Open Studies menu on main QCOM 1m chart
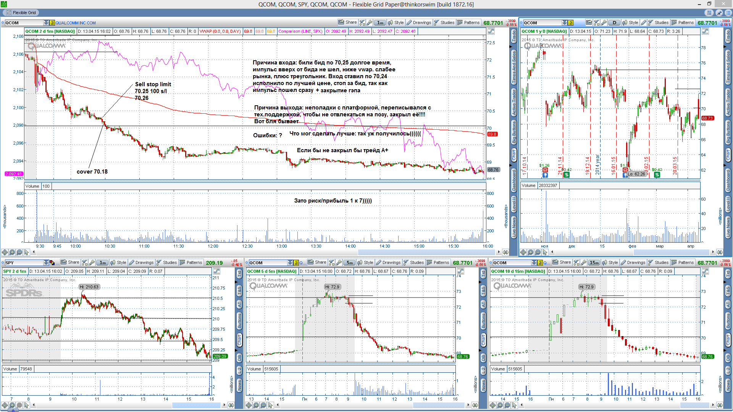Viewport: 733px width, 412px height. point(444,23)
